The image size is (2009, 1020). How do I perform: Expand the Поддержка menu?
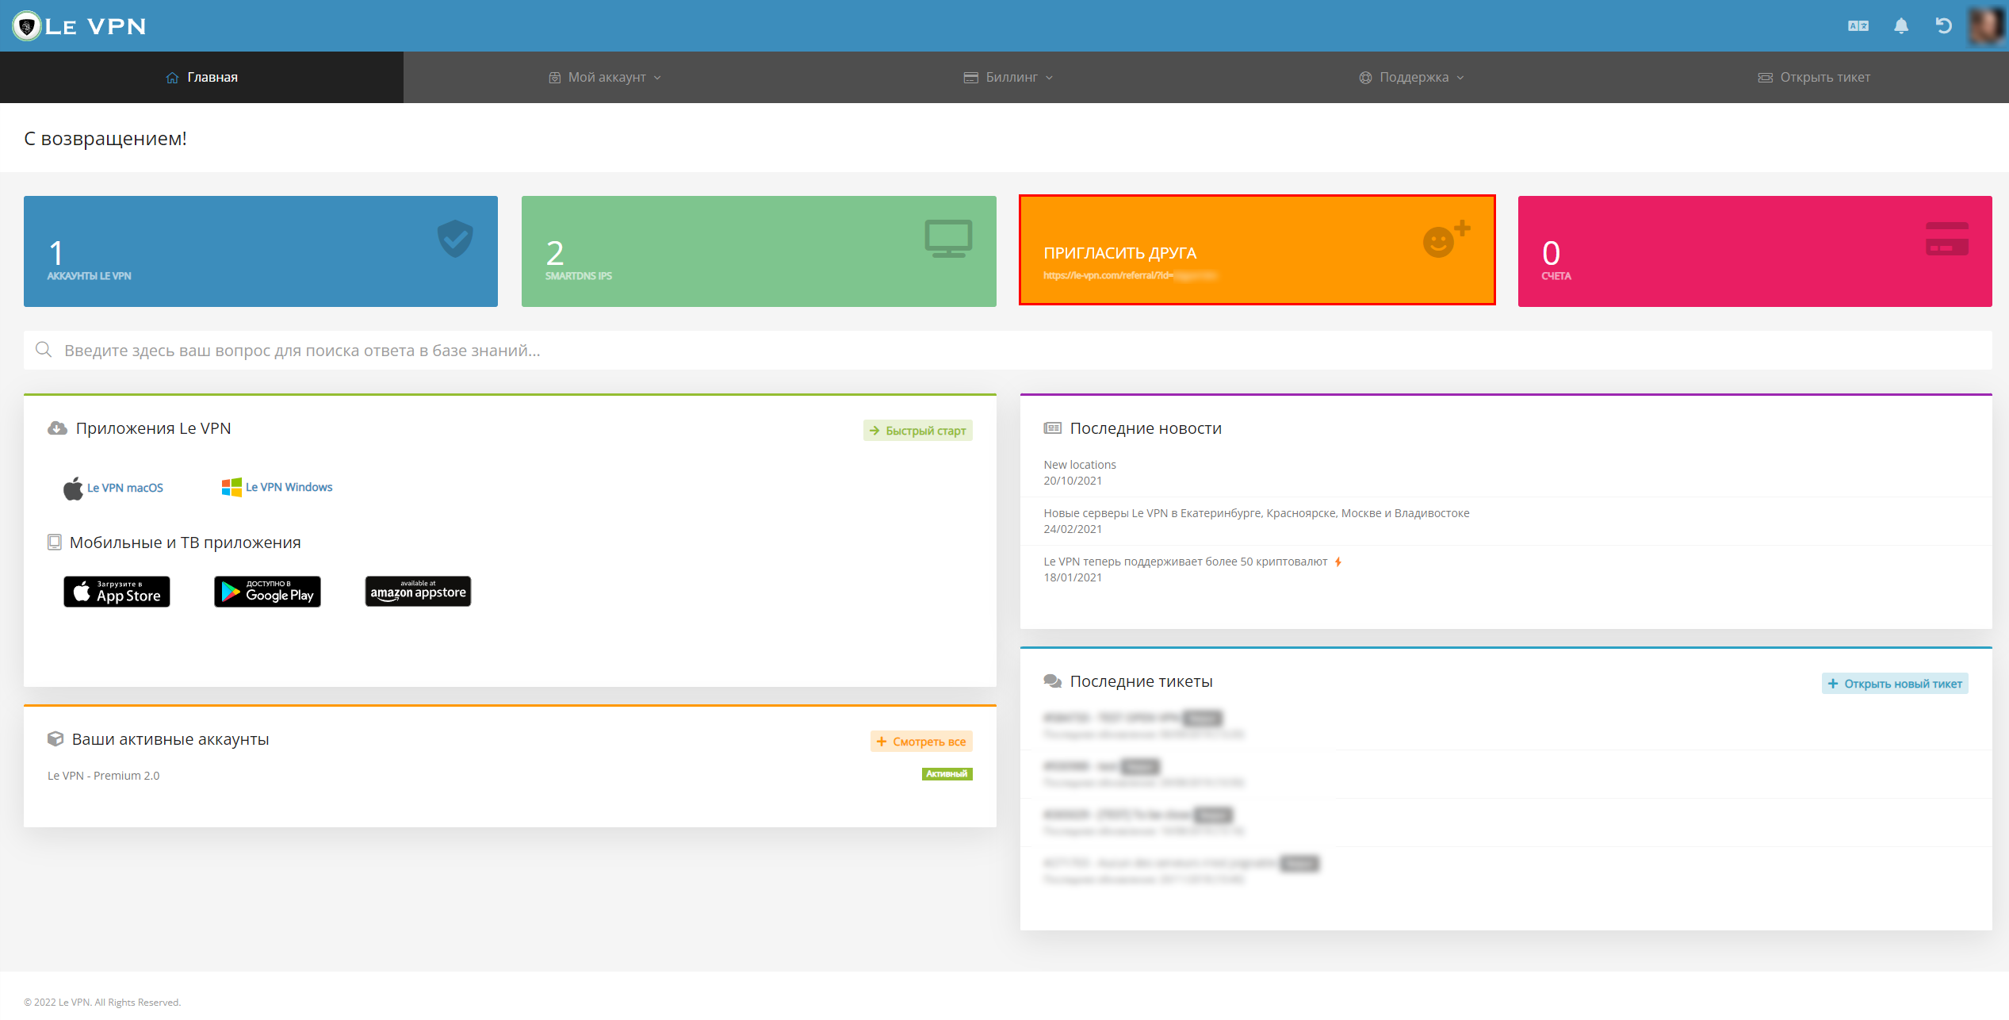(x=1412, y=77)
